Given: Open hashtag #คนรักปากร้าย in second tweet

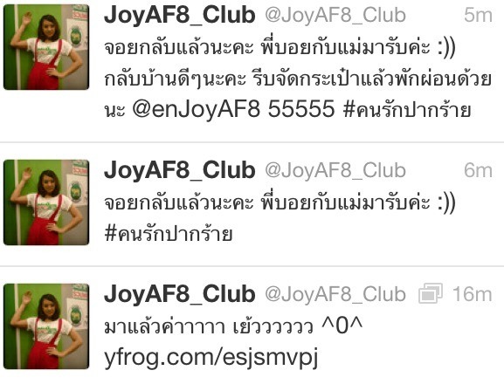Looking at the screenshot, I should pyautogui.click(x=168, y=232).
